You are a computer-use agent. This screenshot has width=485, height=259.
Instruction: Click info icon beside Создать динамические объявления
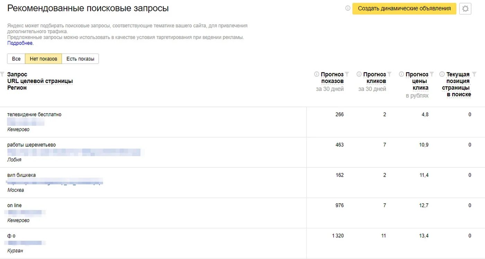click(x=348, y=8)
